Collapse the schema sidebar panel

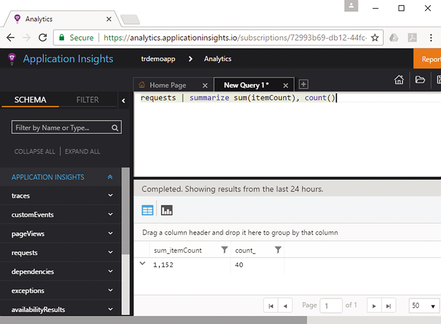point(123,101)
